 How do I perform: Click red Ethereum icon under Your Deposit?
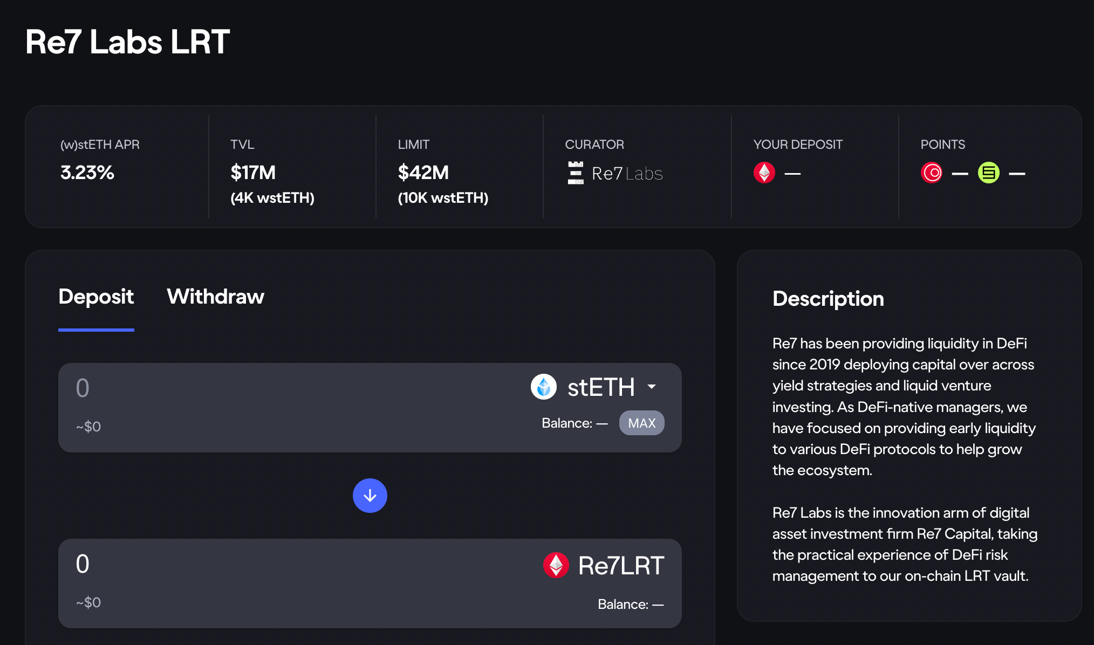coord(764,173)
